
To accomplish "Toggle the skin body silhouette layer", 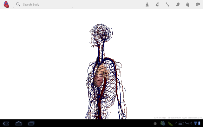I will click(x=147, y=4).
